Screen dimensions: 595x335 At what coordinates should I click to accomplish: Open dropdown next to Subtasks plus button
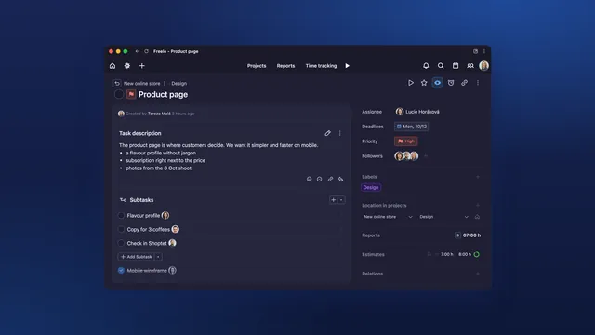coord(341,200)
